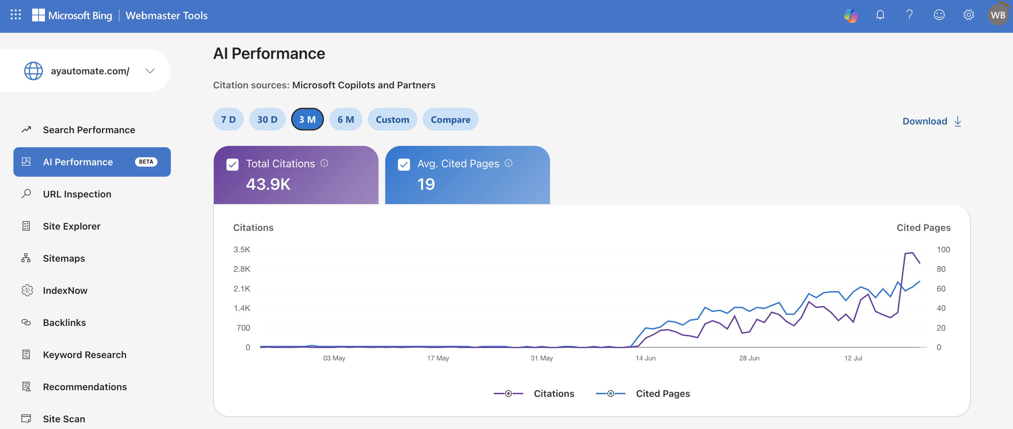The image size is (1013, 429).
Task: Click the Keyword Research list icon
Action: pyautogui.click(x=26, y=354)
